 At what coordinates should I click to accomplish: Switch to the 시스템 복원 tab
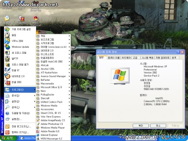point(147,58)
